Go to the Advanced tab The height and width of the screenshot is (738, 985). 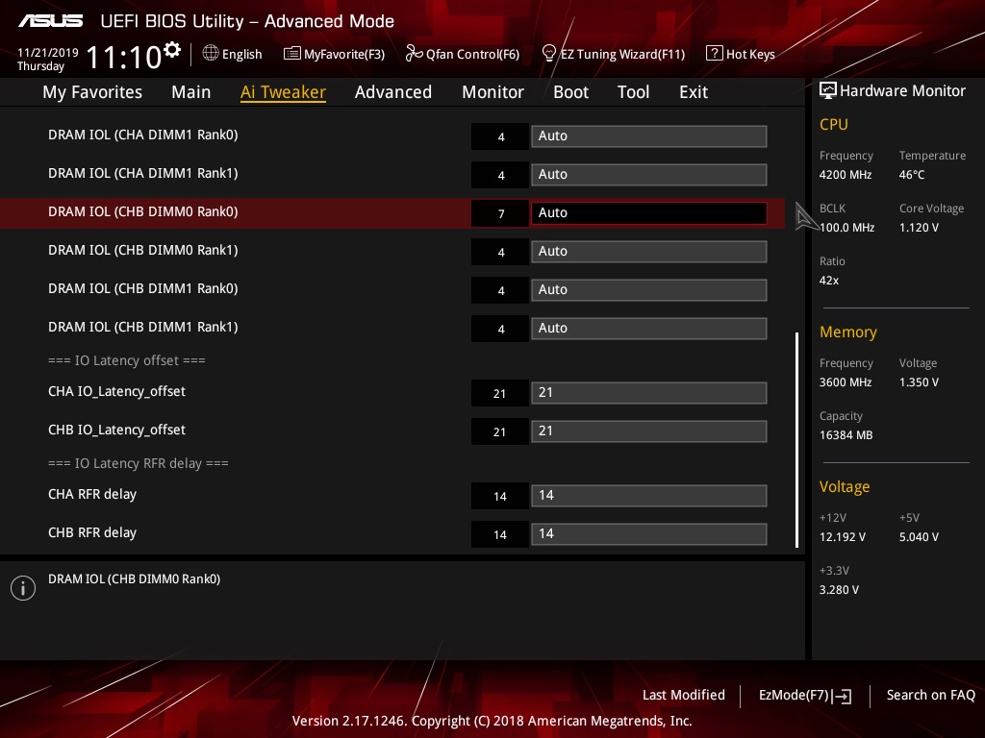point(393,92)
